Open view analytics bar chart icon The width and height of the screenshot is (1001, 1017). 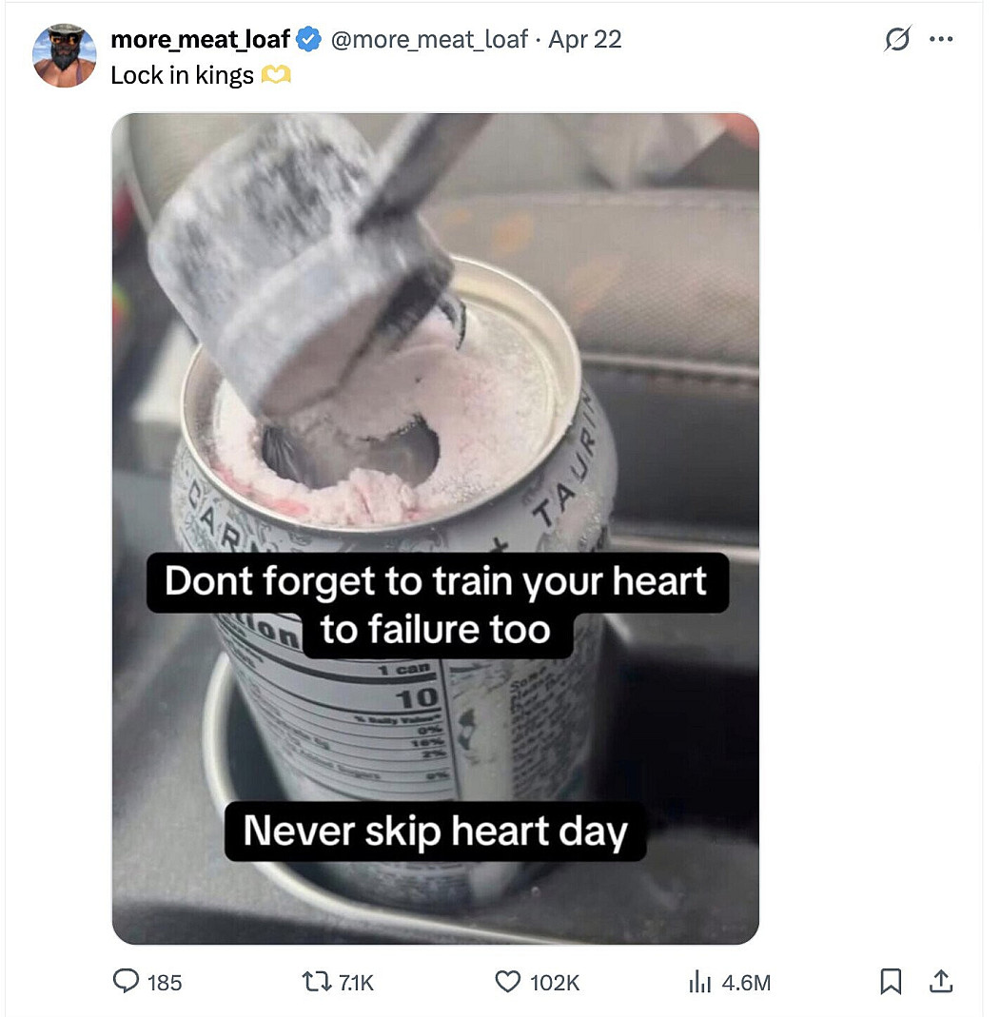[699, 982]
